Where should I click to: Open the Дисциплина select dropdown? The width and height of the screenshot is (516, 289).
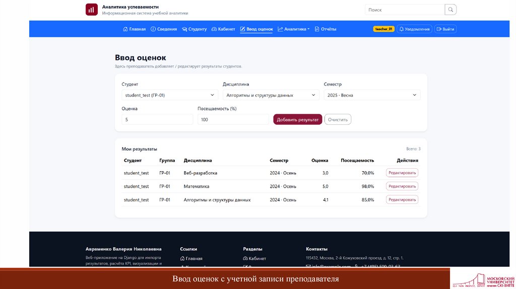(271, 95)
